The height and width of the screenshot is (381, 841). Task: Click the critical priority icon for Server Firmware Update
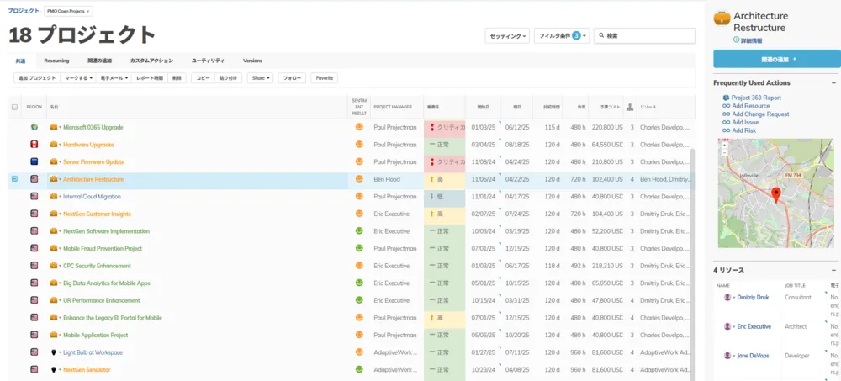point(432,162)
